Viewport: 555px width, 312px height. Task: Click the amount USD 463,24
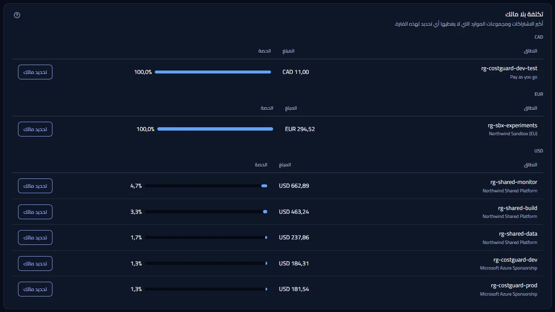click(x=294, y=212)
